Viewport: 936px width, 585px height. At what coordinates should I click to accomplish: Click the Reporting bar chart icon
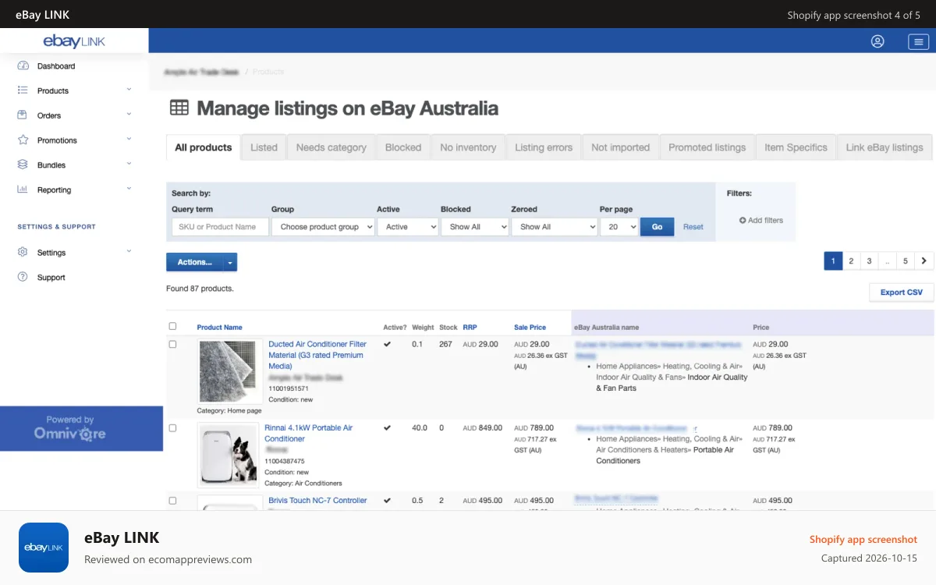pyautogui.click(x=23, y=190)
